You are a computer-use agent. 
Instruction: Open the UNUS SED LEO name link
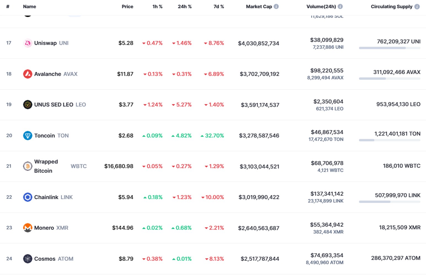(54, 105)
